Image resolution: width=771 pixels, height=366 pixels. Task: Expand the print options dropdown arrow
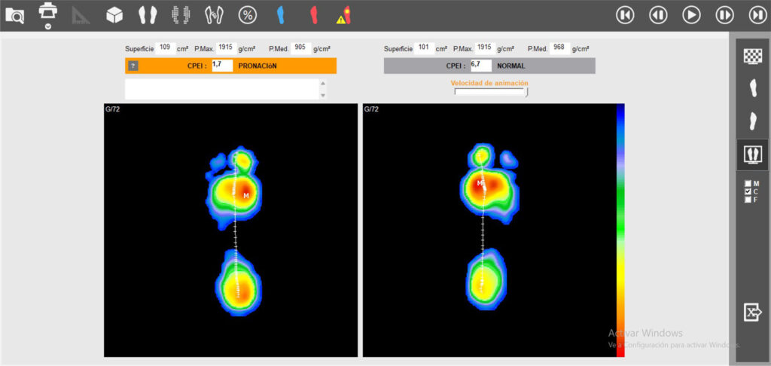[x=48, y=26]
